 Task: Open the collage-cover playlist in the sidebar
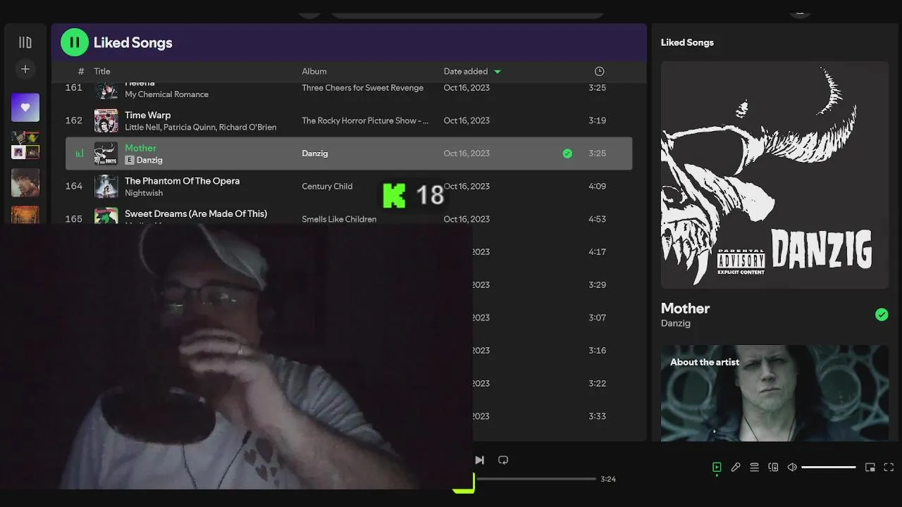25,145
